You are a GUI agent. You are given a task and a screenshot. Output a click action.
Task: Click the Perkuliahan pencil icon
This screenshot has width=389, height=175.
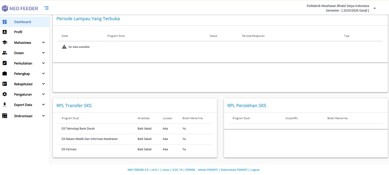pyautogui.click(x=5, y=63)
